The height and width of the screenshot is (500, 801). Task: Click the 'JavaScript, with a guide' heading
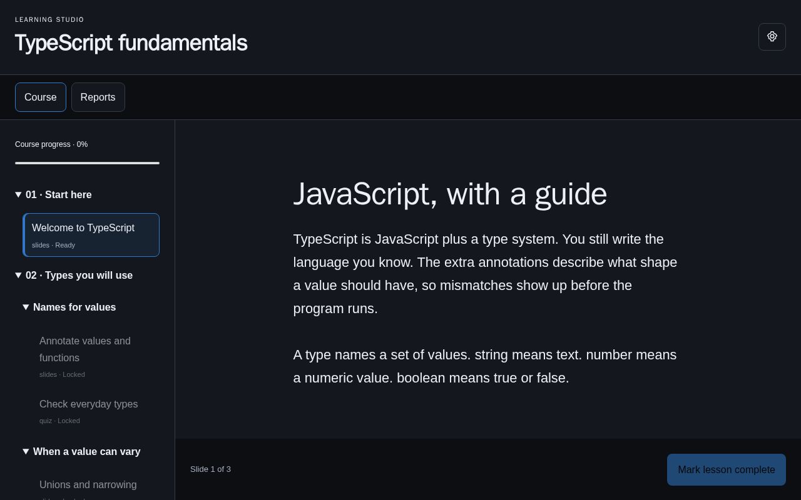coord(450,194)
